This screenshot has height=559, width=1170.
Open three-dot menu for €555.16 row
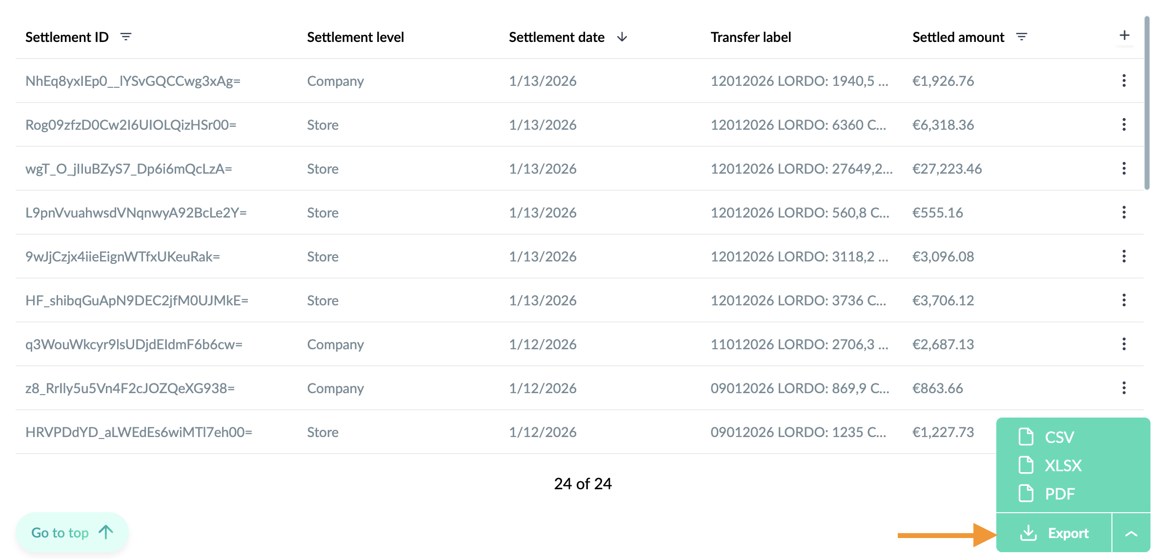coord(1124,212)
